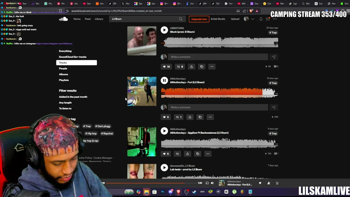Image resolution: width=350 pixels, height=197 pixels.
Task: Copy link for the JiggSaw track
Action: (198, 154)
